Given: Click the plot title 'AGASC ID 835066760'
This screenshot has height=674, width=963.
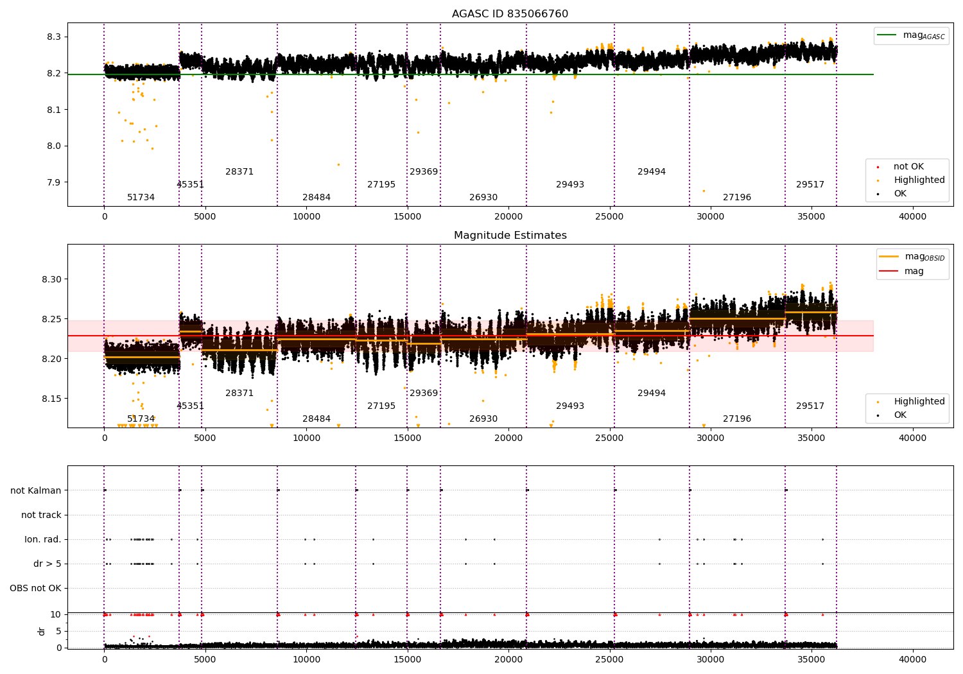Looking at the screenshot, I should tap(510, 14).
